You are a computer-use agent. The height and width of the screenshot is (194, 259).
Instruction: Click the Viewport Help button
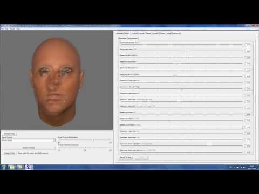pyautogui.click(x=10, y=134)
